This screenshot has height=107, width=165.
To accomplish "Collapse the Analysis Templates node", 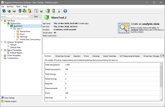I will click(2, 42).
